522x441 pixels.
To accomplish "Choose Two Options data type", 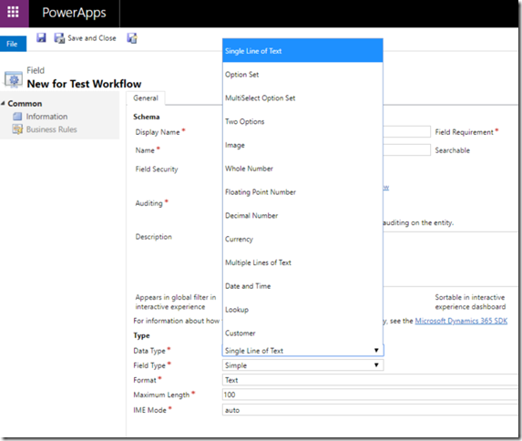I will click(302, 121).
